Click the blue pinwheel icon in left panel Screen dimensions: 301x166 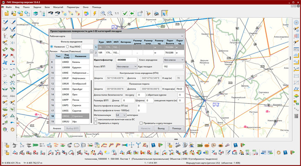tap(5, 62)
